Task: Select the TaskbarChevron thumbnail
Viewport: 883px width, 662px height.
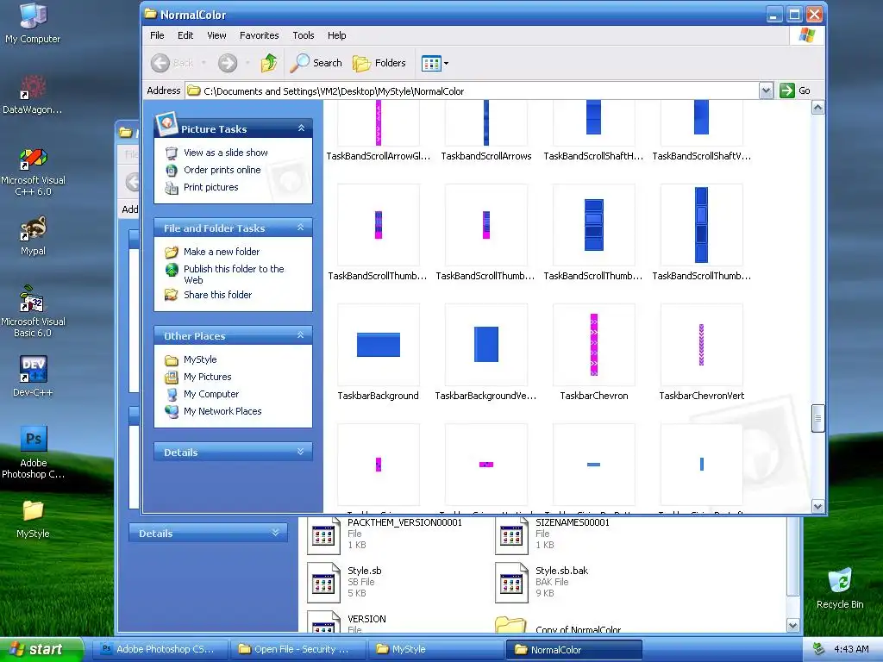Action: coord(593,345)
